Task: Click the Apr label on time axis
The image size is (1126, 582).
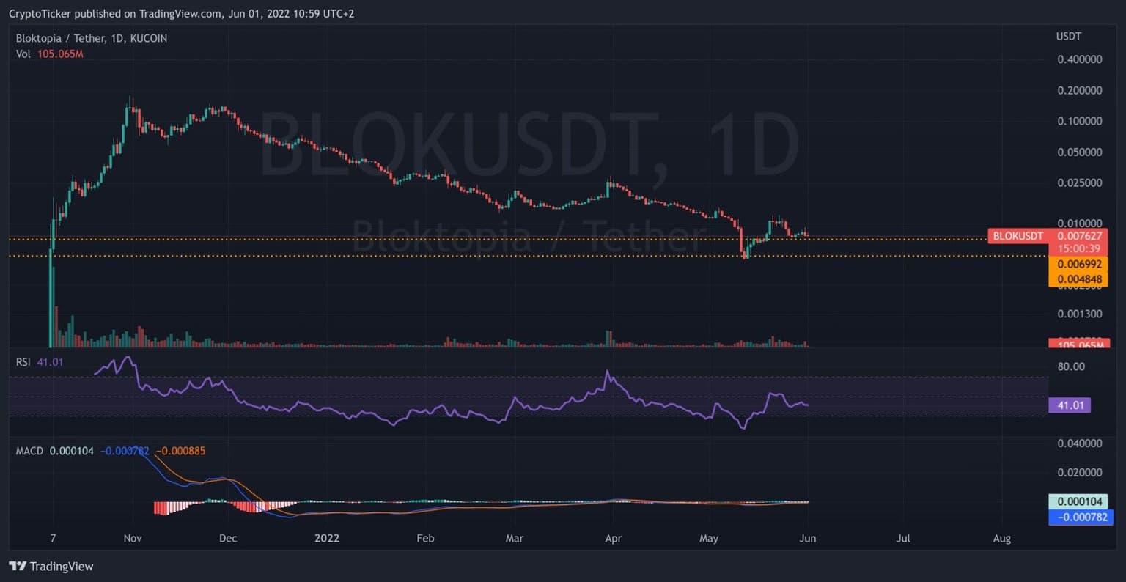Action: tap(613, 538)
